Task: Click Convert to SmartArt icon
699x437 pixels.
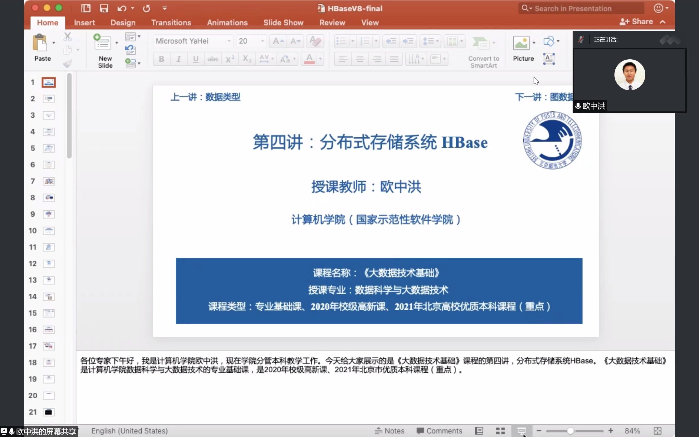Action: [x=481, y=43]
